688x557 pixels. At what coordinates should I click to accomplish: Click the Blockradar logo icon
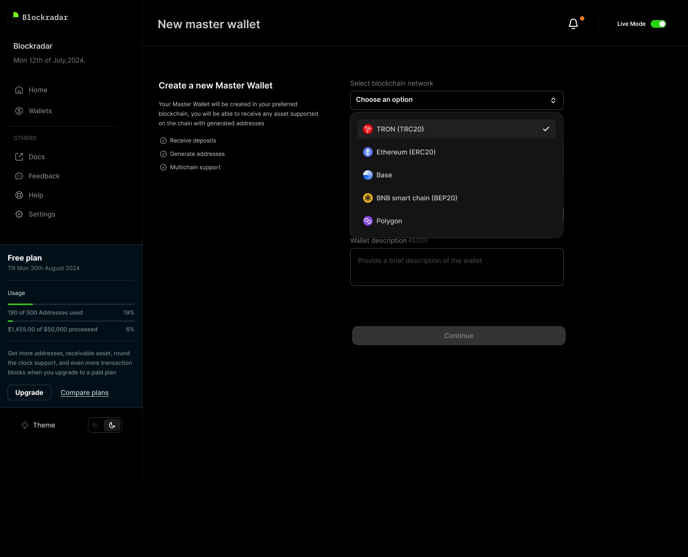(13, 17)
